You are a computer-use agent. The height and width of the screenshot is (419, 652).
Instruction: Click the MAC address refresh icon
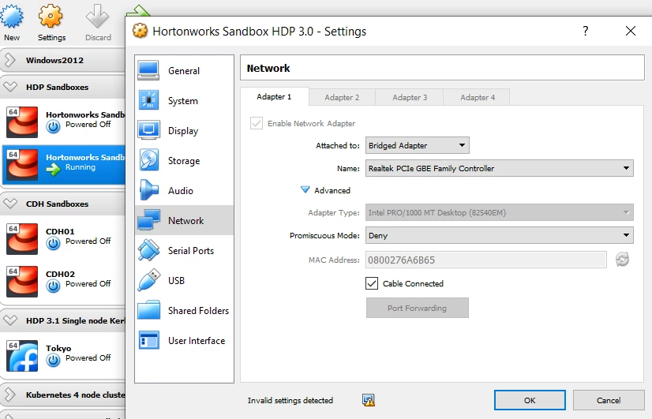[x=622, y=260]
